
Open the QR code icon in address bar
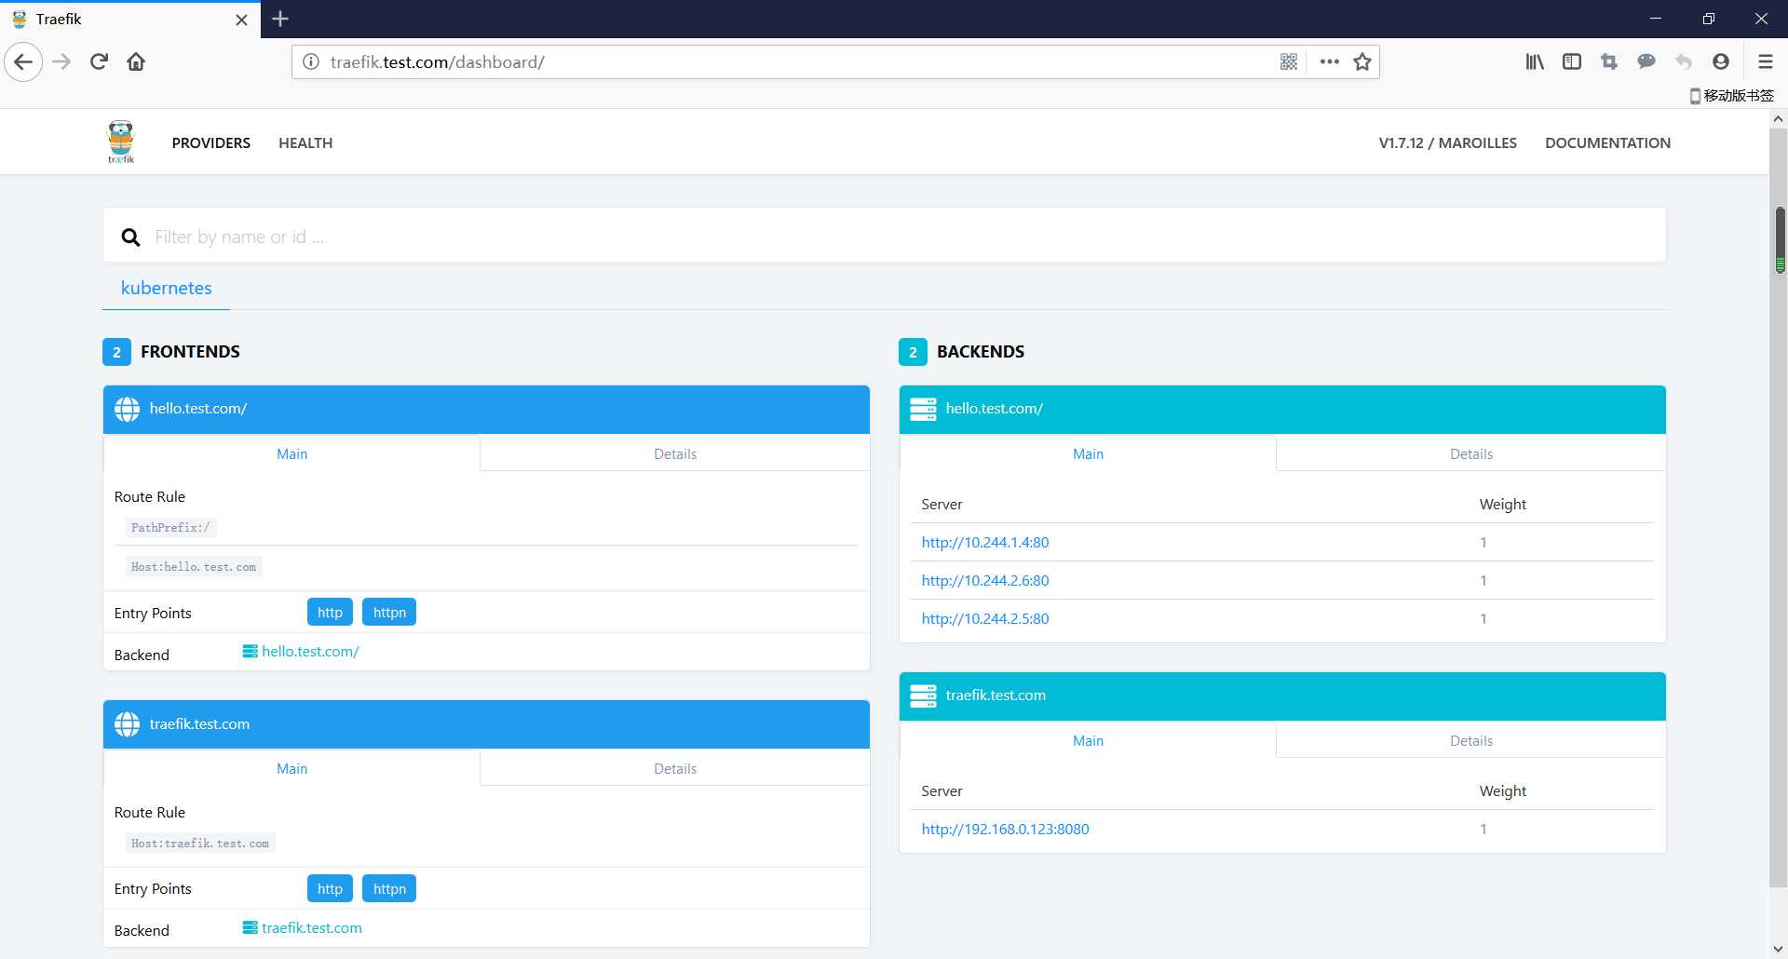[x=1289, y=62]
